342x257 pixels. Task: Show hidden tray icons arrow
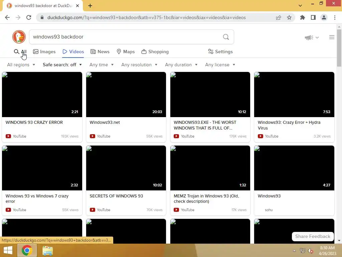pyautogui.click(x=294, y=251)
